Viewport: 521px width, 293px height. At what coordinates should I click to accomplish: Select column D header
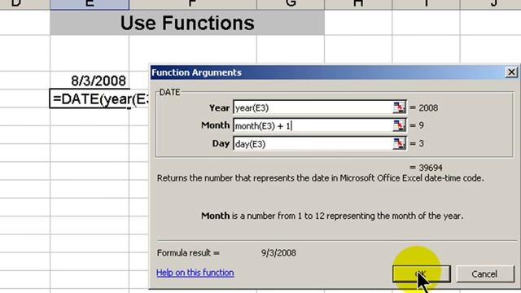pos(25,4)
